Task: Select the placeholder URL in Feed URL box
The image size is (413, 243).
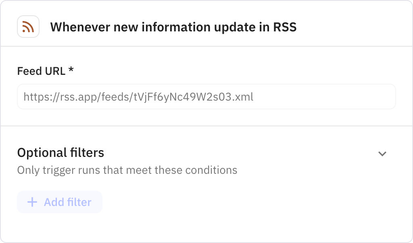Action: [x=139, y=97]
